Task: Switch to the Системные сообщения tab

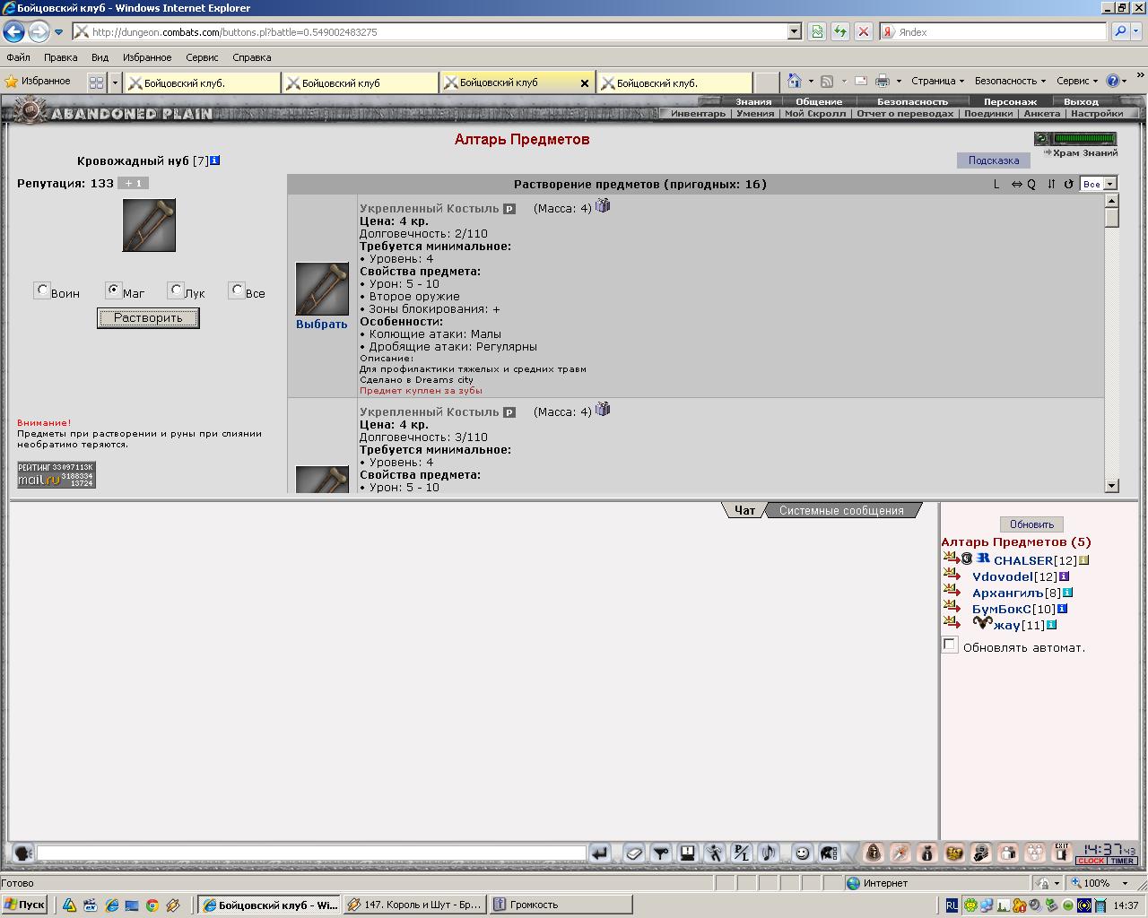Action: point(841,510)
